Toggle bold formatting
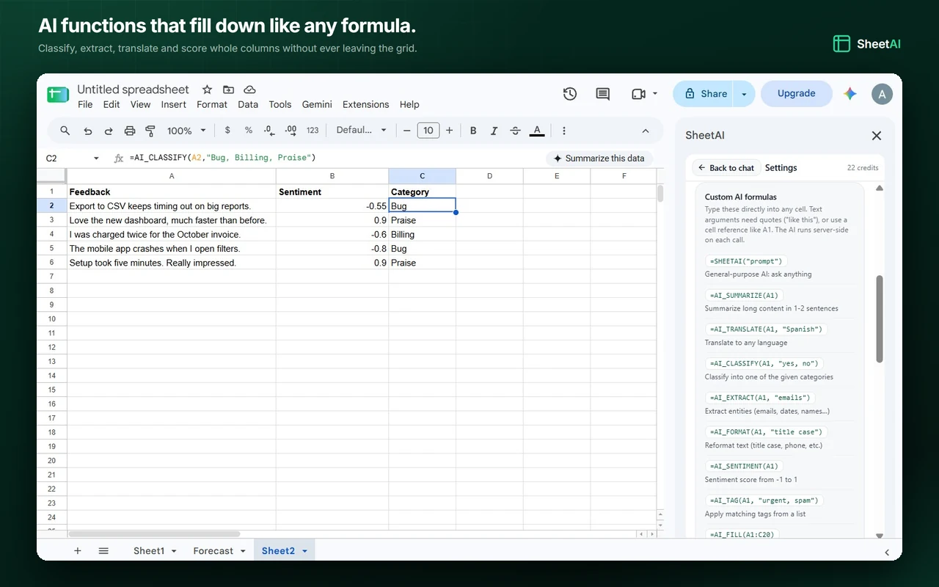 click(473, 131)
